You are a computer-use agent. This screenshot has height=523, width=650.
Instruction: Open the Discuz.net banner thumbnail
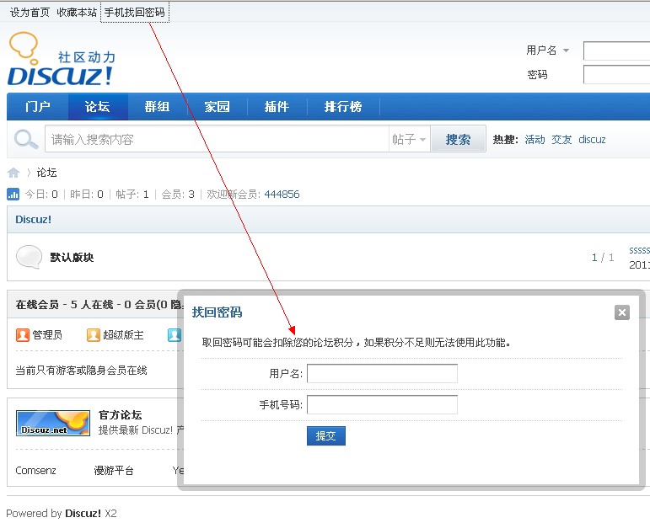[52, 423]
